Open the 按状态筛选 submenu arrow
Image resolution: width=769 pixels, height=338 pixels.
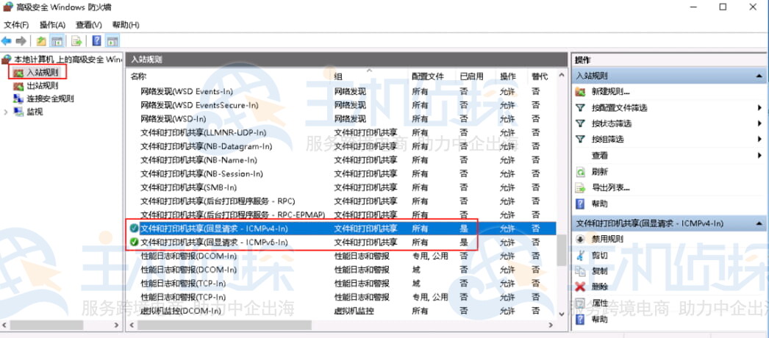click(x=759, y=123)
